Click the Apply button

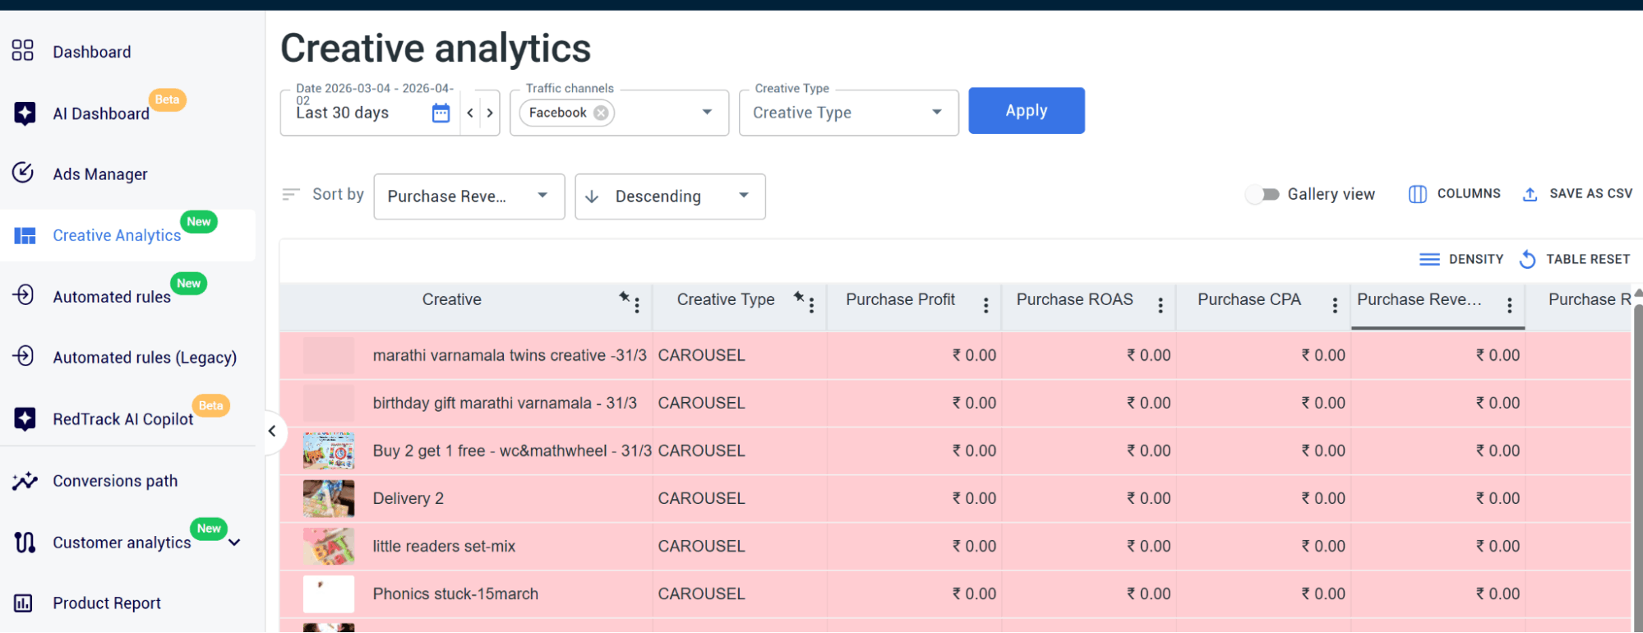(1027, 111)
